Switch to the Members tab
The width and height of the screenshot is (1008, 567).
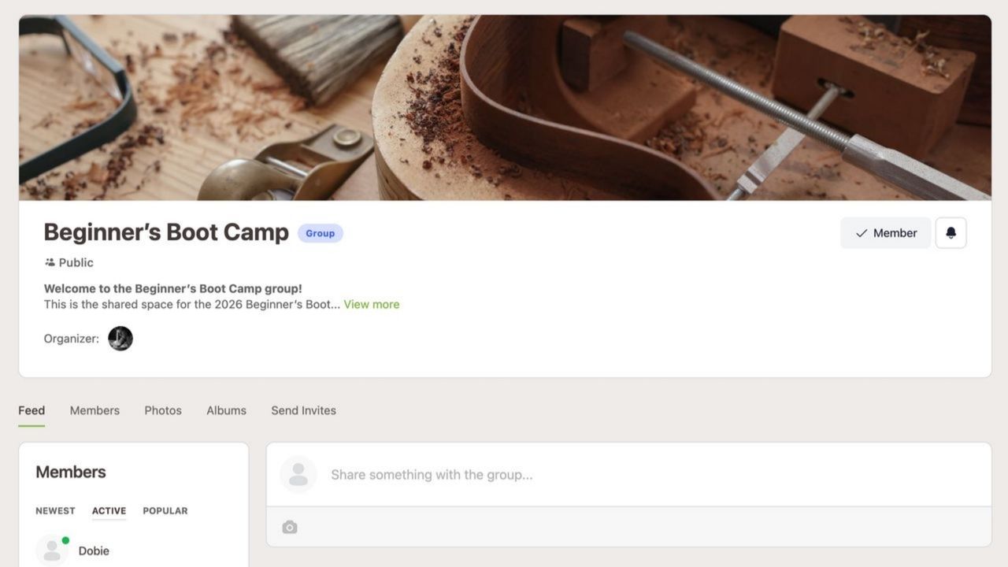tap(94, 410)
